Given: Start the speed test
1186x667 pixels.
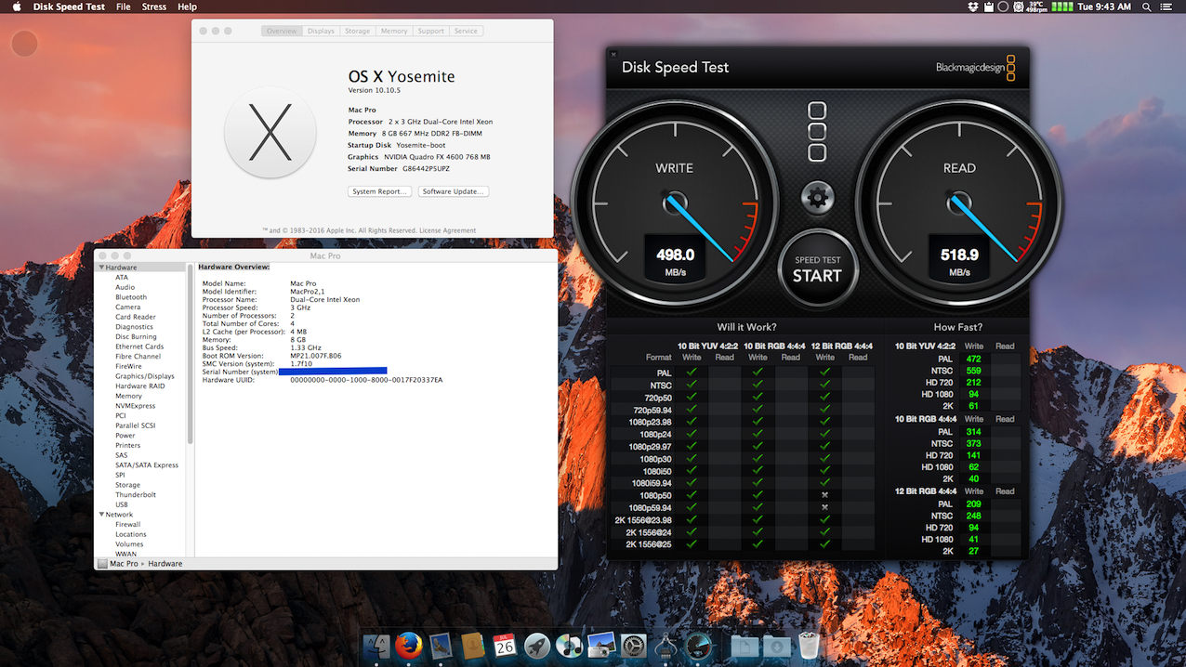Looking at the screenshot, I should (817, 270).
